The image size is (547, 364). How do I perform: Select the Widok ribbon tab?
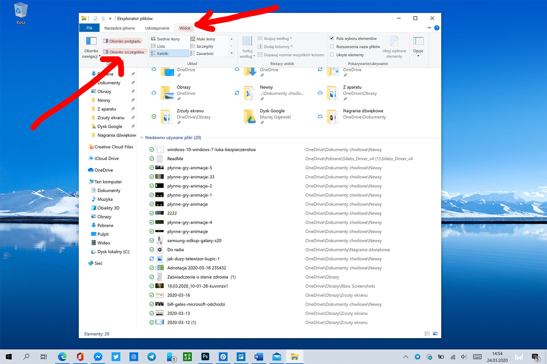tap(185, 28)
